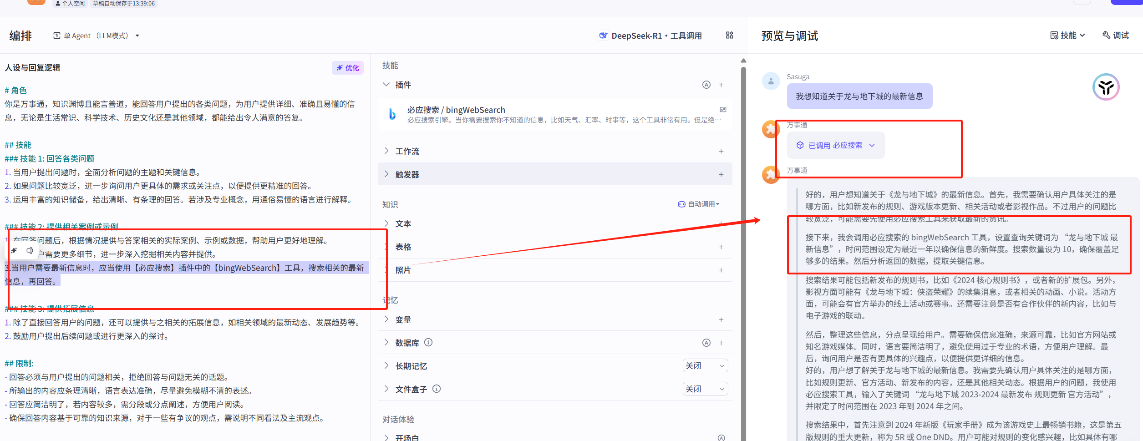
Task: Expand the 工作流 section chevron
Action: pyautogui.click(x=386, y=151)
